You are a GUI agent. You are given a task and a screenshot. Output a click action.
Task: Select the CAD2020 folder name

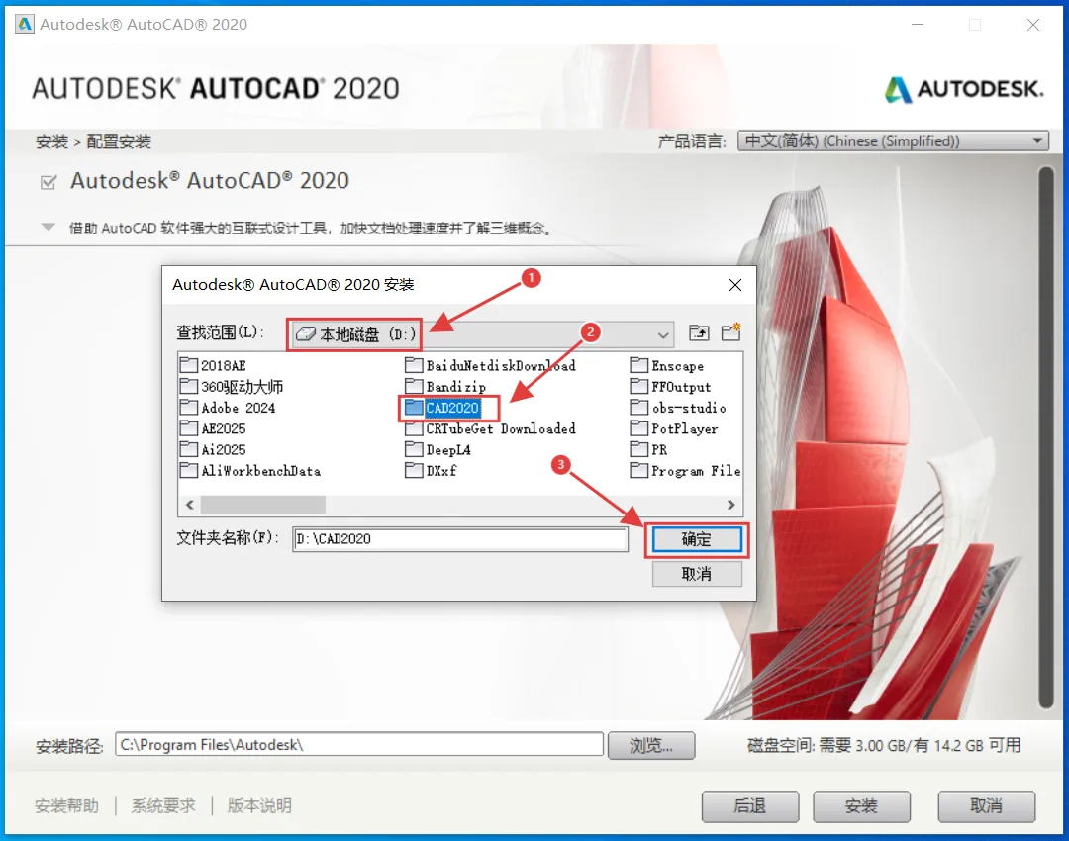(x=452, y=408)
